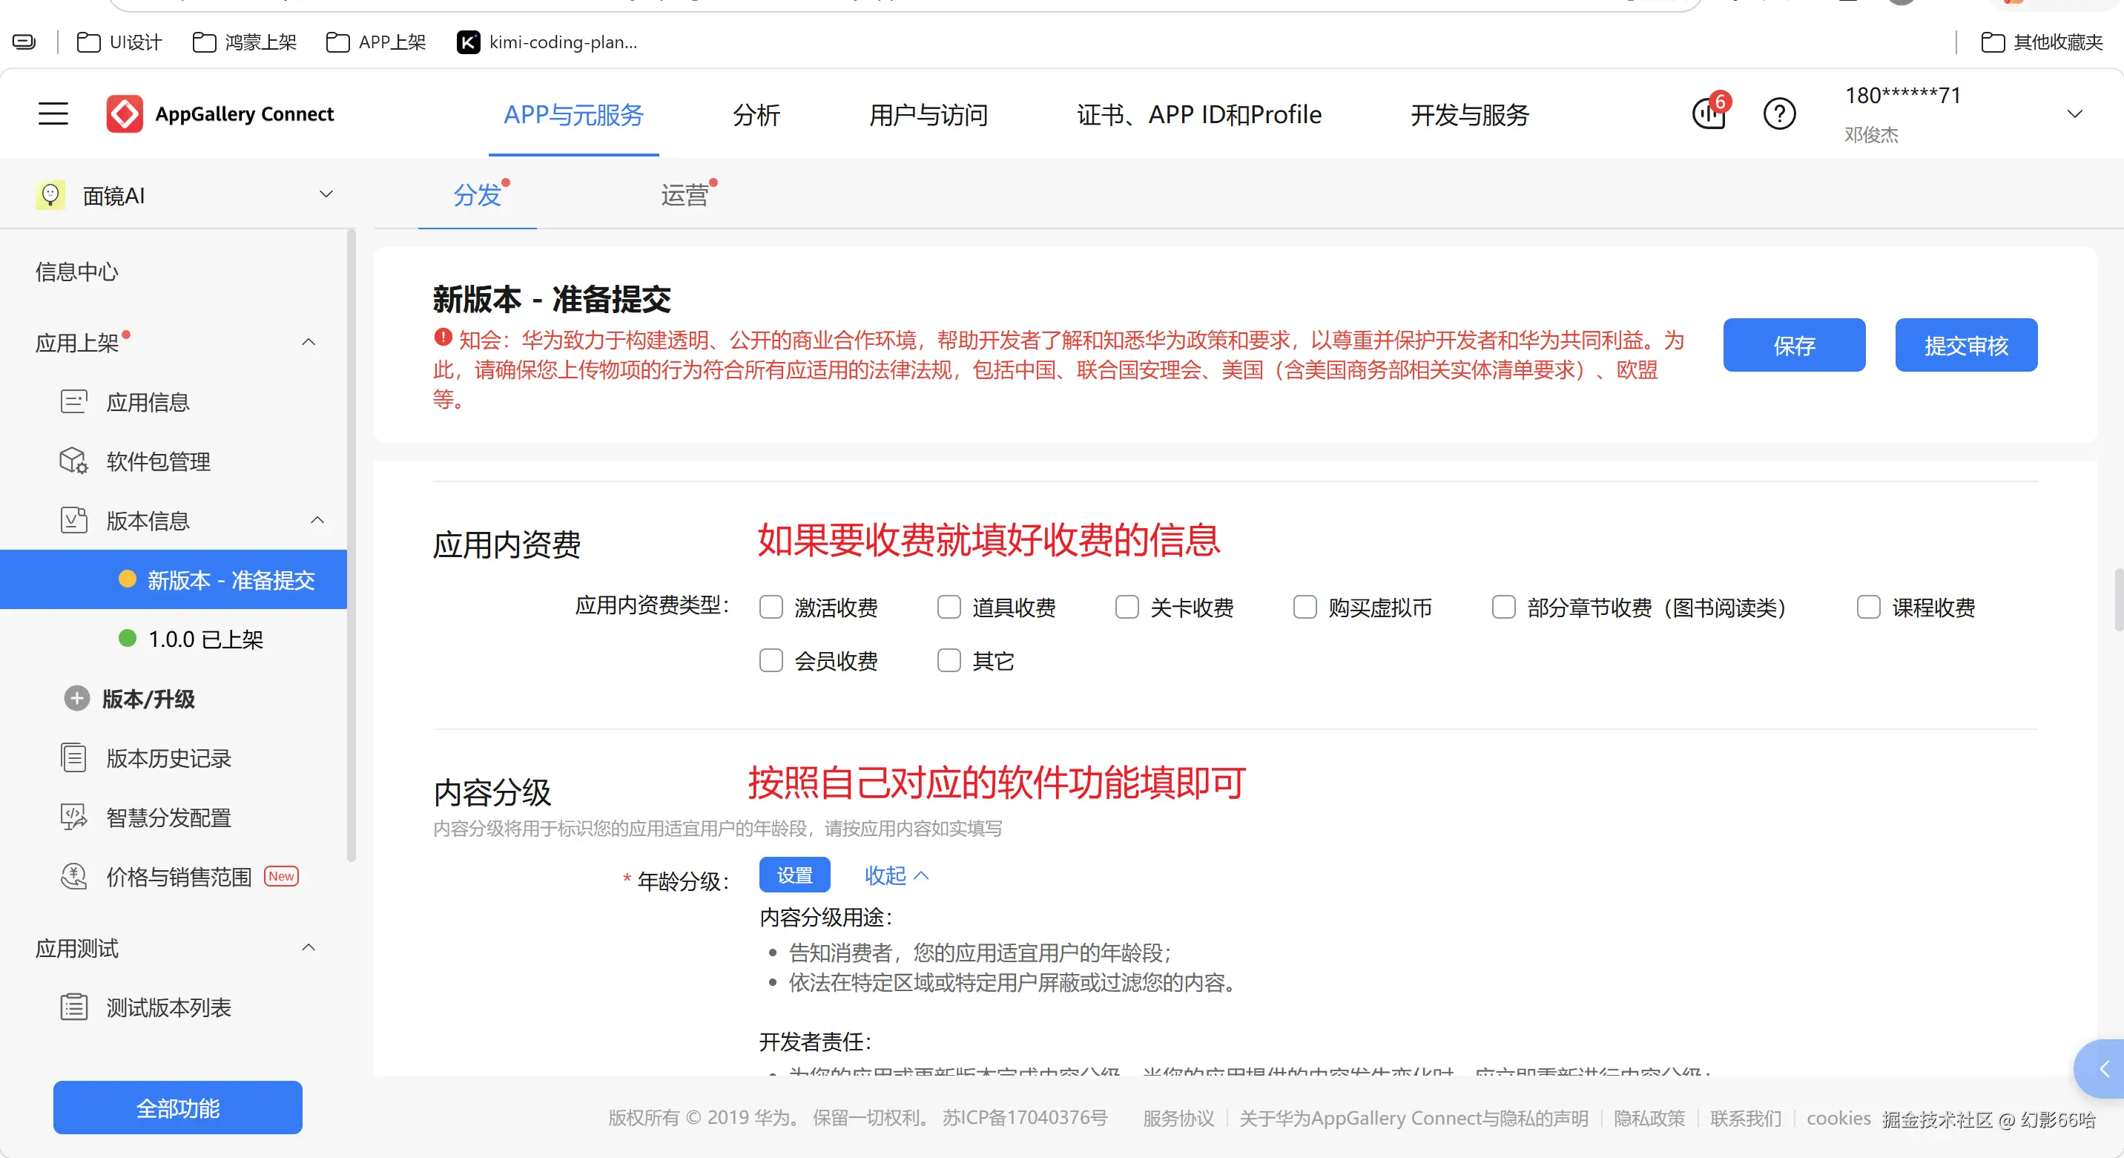This screenshot has width=2124, height=1158.
Task: Open the help question mark icon
Action: click(1779, 114)
